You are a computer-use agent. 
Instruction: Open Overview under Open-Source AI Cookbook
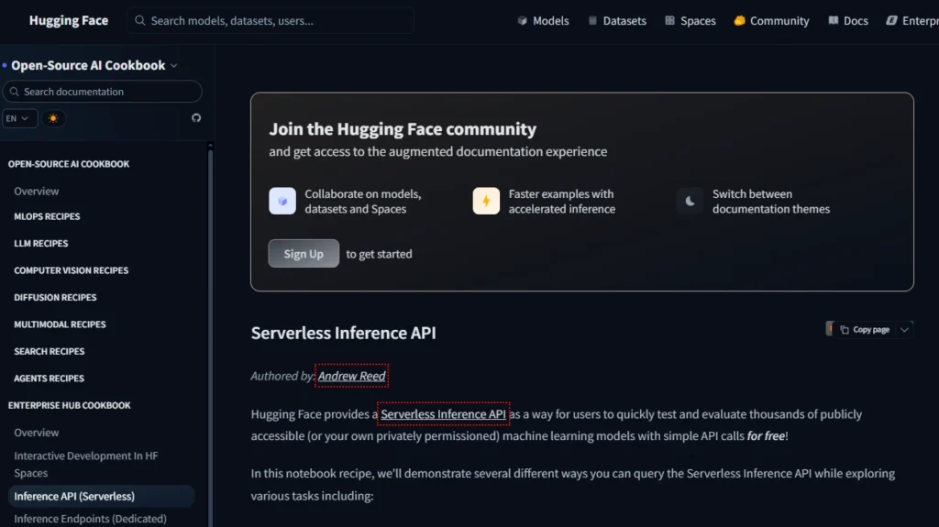(37, 191)
